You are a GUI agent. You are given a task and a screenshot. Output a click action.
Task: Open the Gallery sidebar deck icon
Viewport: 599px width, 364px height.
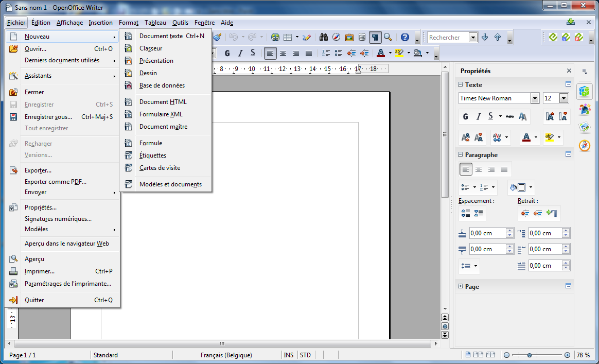point(585,127)
